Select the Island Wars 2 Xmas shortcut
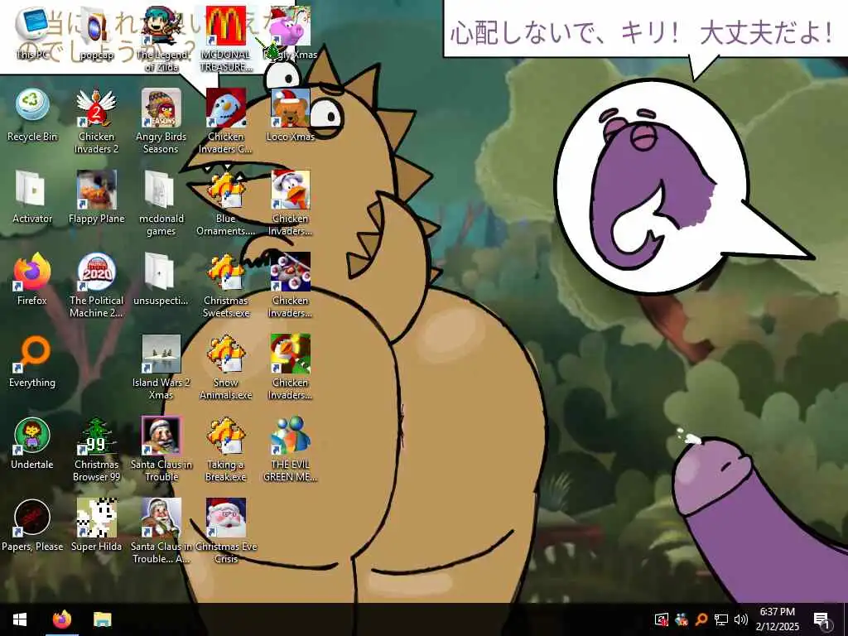The image size is (848, 636). pos(161,368)
